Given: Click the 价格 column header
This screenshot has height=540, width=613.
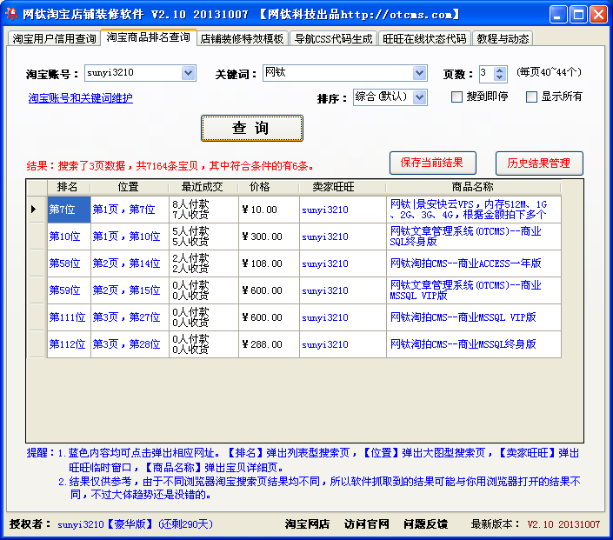Looking at the screenshot, I should [269, 187].
